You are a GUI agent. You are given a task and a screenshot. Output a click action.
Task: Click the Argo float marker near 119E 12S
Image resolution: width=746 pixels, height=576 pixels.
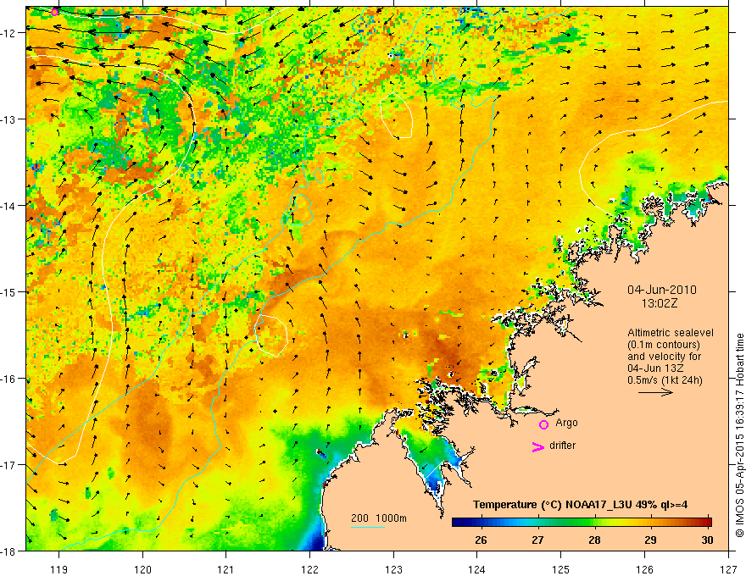(x=55, y=12)
